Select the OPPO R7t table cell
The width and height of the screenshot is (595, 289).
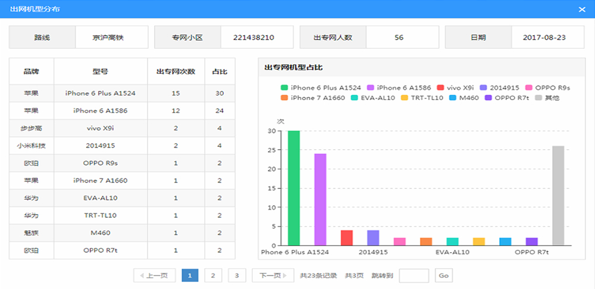pyautogui.click(x=101, y=250)
